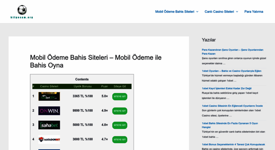Click Siteye Git button for Sahabet
The width and height of the screenshot is (275, 150).
pyautogui.click(x=120, y=125)
